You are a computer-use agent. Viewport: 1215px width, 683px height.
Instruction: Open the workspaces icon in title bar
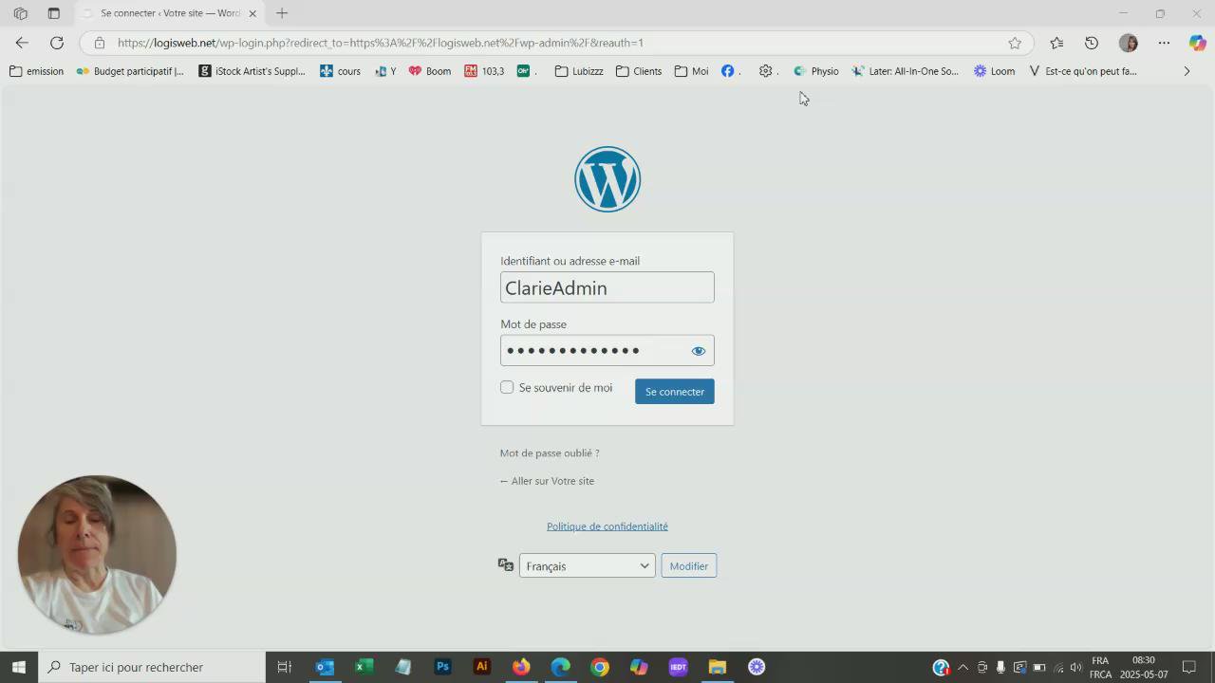tap(20, 13)
